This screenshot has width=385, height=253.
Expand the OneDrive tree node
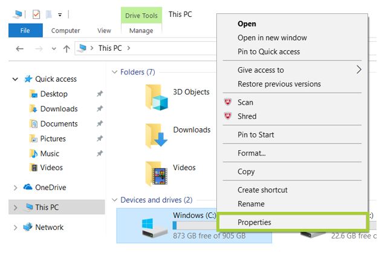pyautogui.click(x=15, y=188)
